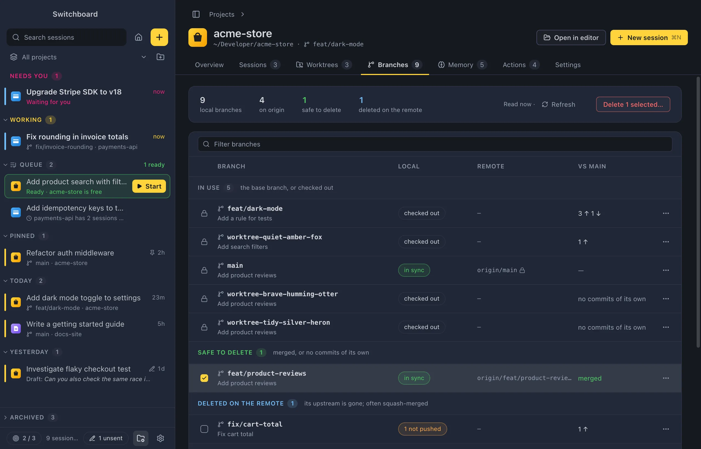This screenshot has width=701, height=449.
Task: Check the fix/cart-total branch checkbox
Action: point(204,429)
